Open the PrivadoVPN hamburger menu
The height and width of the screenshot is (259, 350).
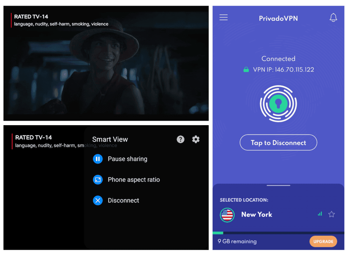223,17
